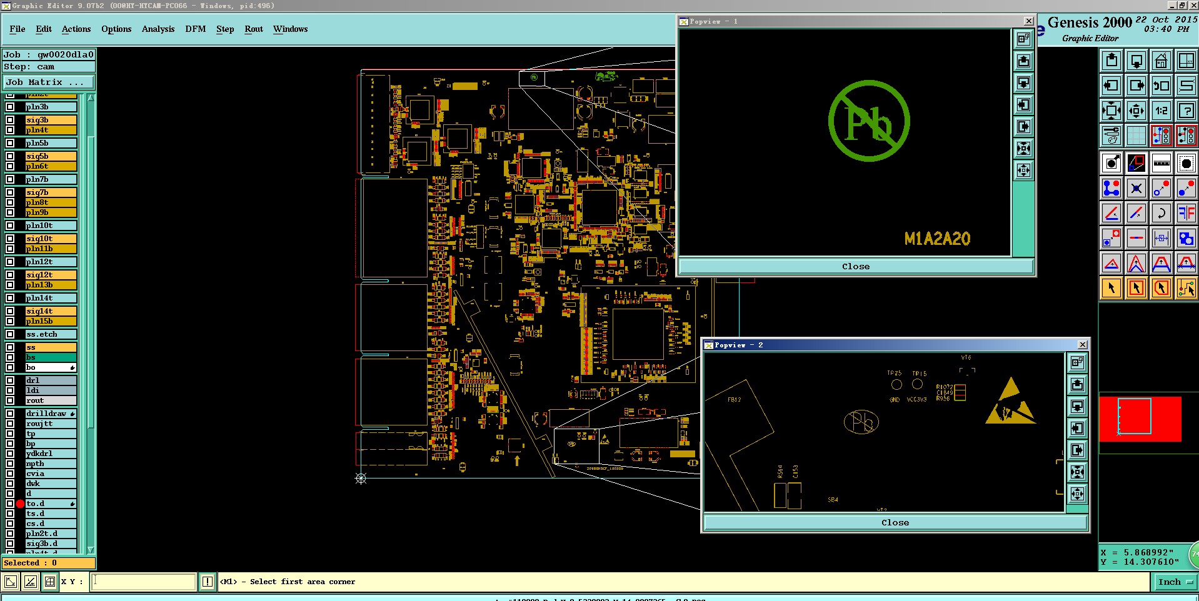Select the curved arrow rotate tool

tap(1161, 213)
